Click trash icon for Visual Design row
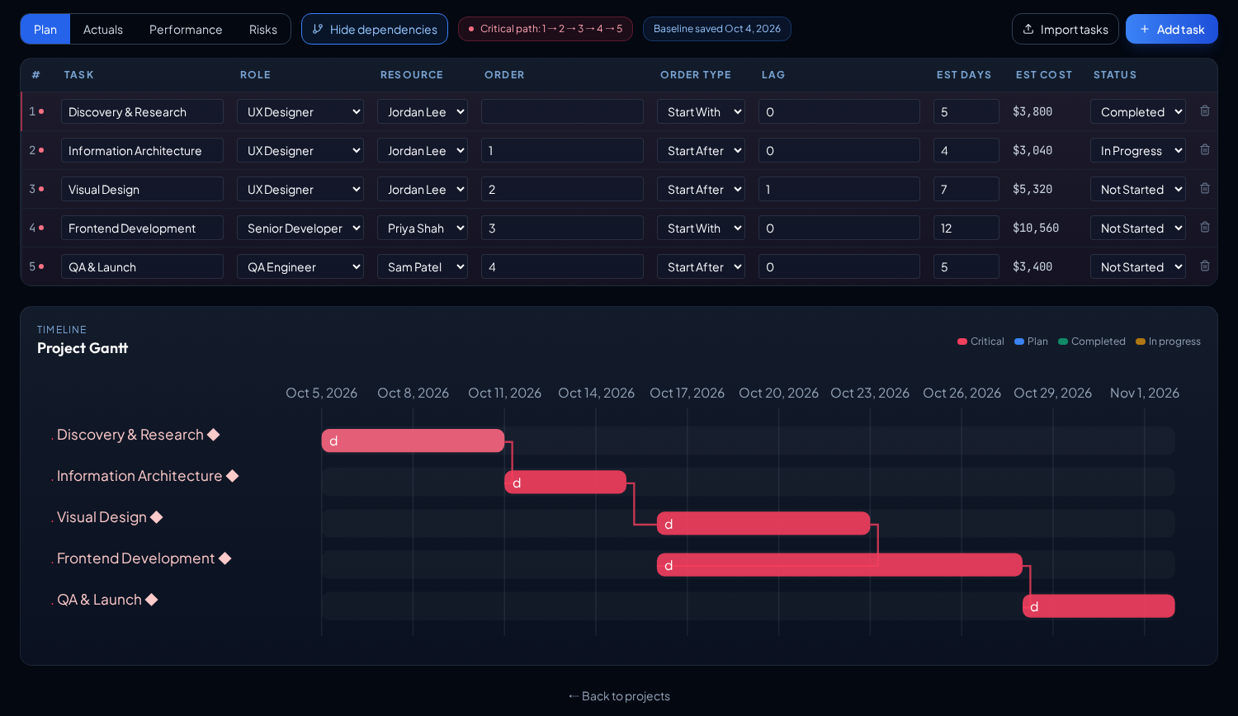 pos(1205,188)
